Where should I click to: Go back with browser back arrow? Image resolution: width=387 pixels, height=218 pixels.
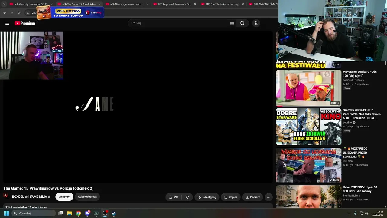(x=5, y=13)
